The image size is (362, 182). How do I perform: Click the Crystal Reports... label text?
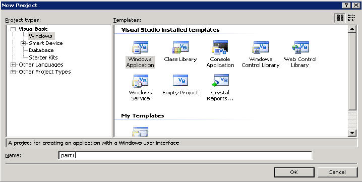click(x=220, y=95)
